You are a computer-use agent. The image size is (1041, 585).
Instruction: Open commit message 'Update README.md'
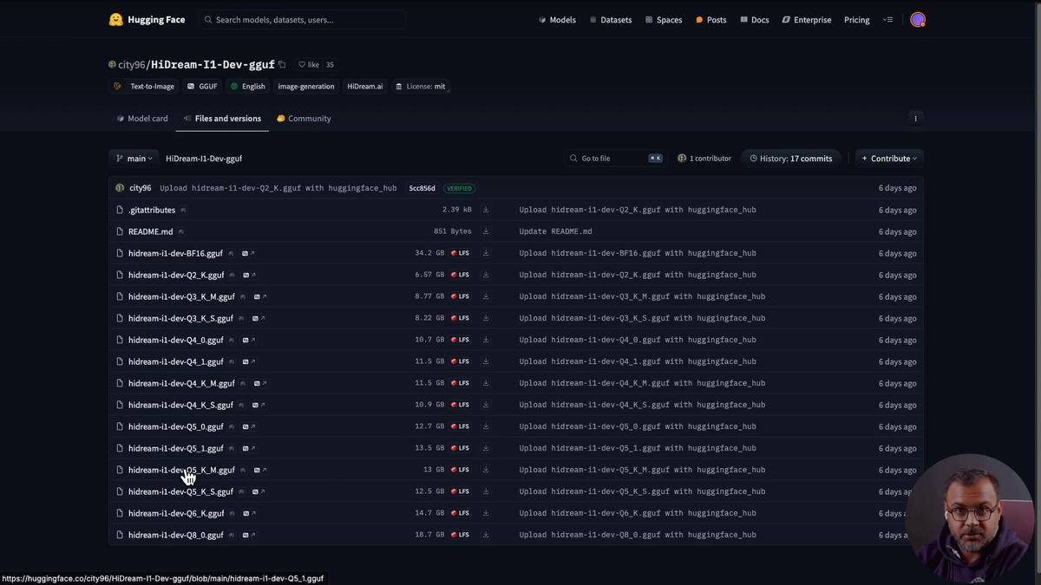[555, 231]
